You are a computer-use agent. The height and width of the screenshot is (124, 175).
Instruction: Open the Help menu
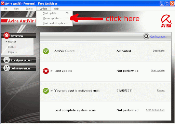tap(56, 9)
